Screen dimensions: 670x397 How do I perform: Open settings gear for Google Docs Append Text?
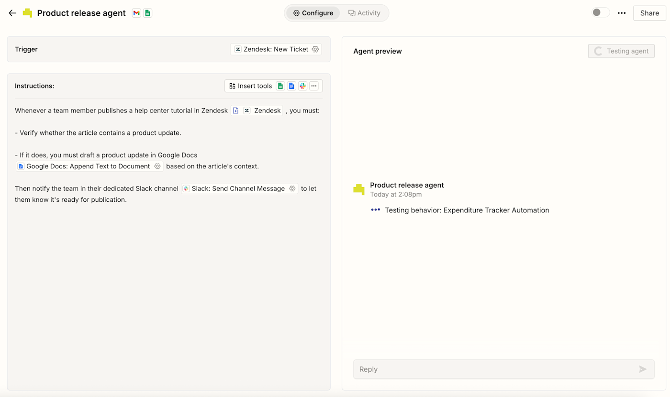157,166
